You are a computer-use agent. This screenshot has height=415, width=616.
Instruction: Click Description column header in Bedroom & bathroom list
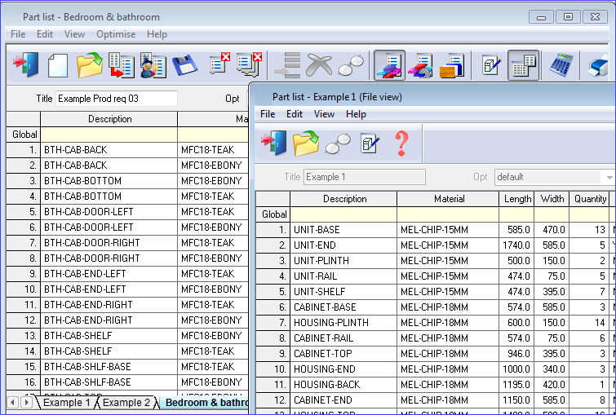coord(109,119)
